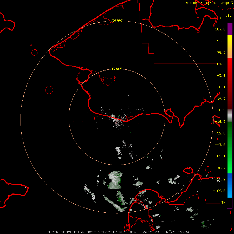Click the 100 NMI range ring label

[117, 21]
